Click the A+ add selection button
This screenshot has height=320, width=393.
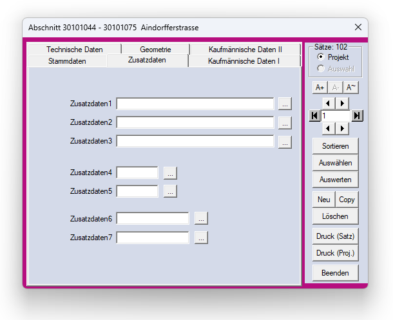pyautogui.click(x=320, y=87)
